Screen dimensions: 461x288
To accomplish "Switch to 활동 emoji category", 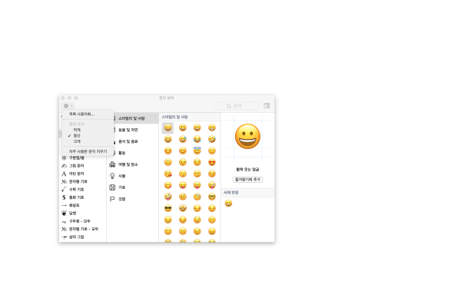I will [121, 153].
